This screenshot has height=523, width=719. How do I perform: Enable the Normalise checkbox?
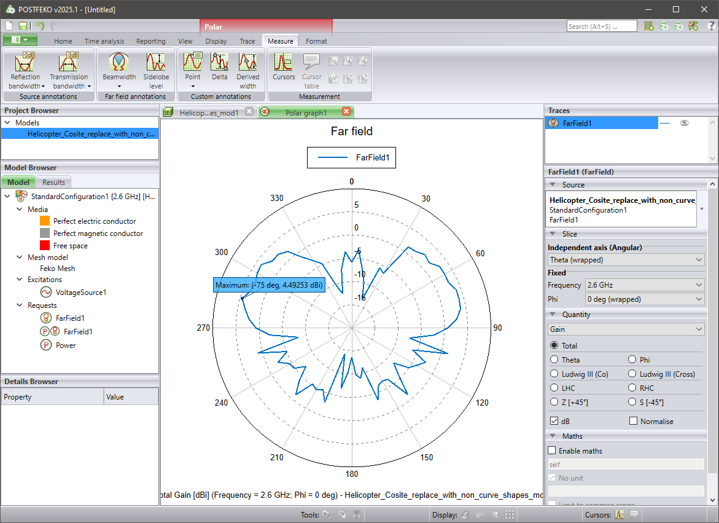point(633,421)
